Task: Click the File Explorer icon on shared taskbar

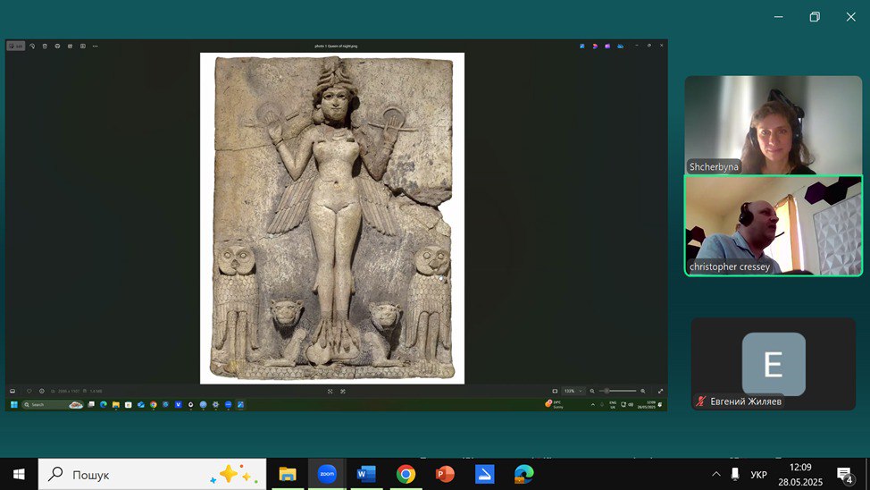Action: tap(116, 404)
